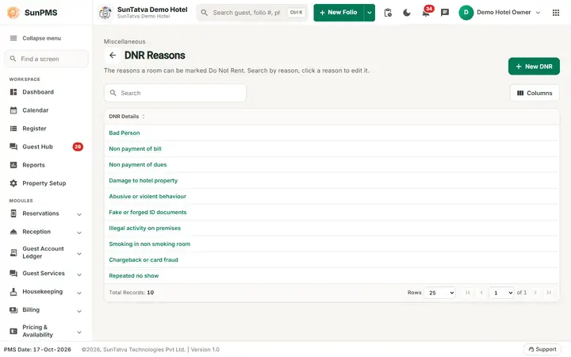Go to last page of results
Image resolution: width=571 pixels, height=357 pixels.
pyautogui.click(x=549, y=293)
